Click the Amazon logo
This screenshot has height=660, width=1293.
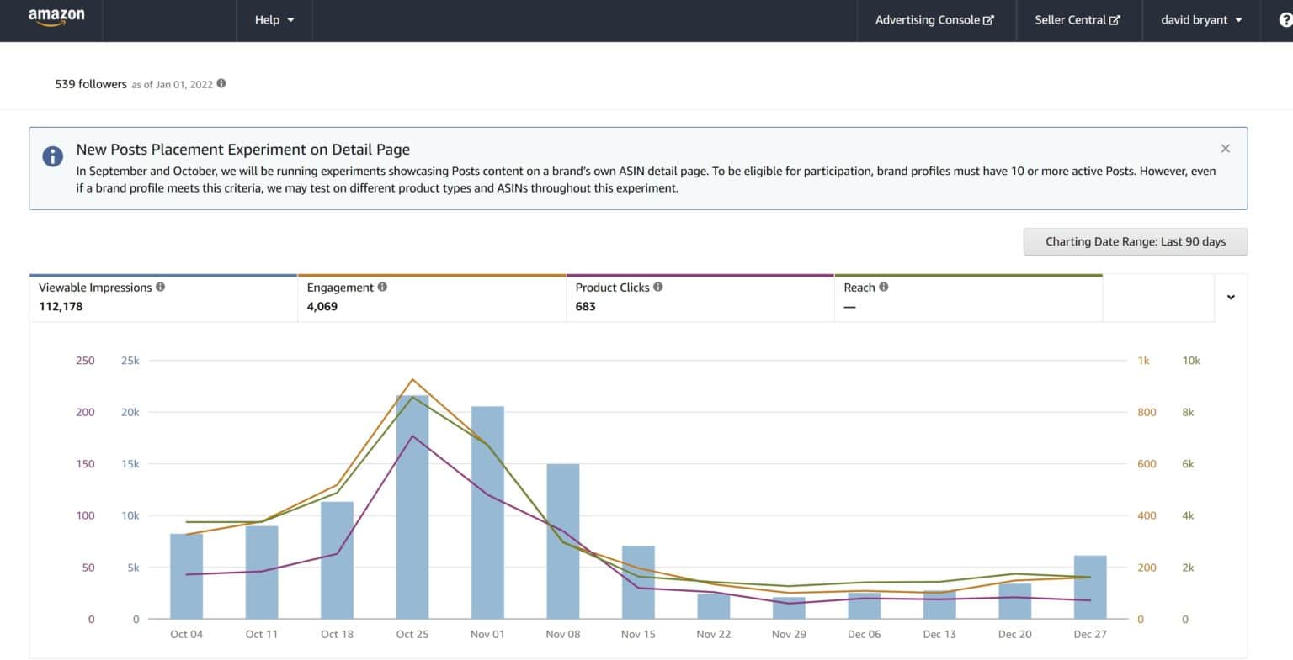pos(56,18)
